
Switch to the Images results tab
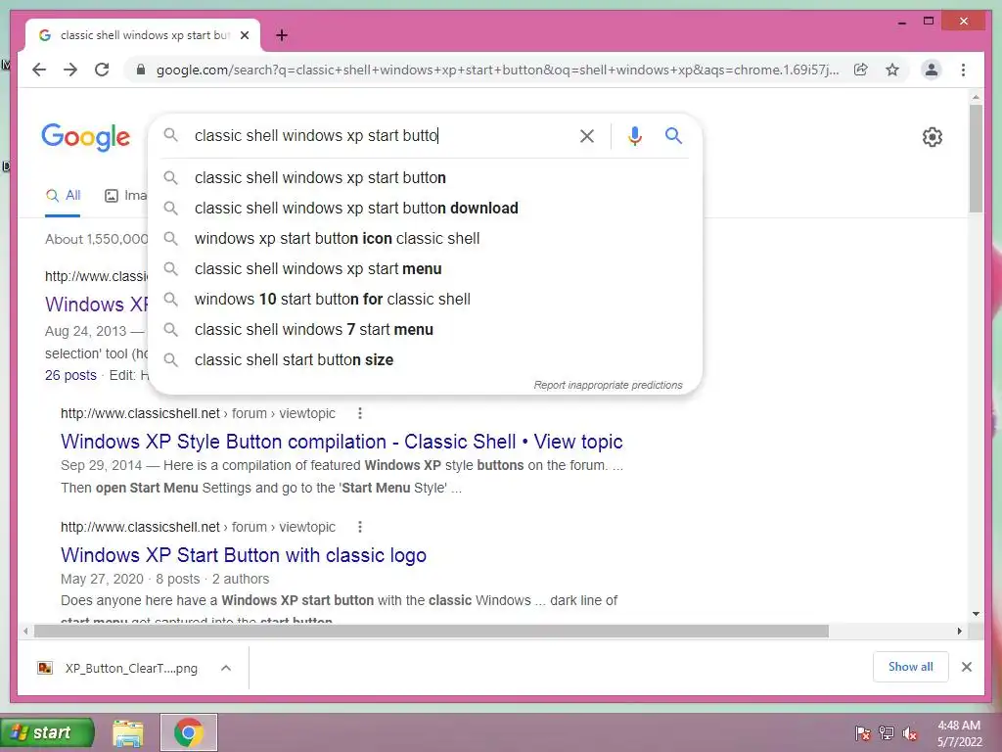tap(126, 196)
